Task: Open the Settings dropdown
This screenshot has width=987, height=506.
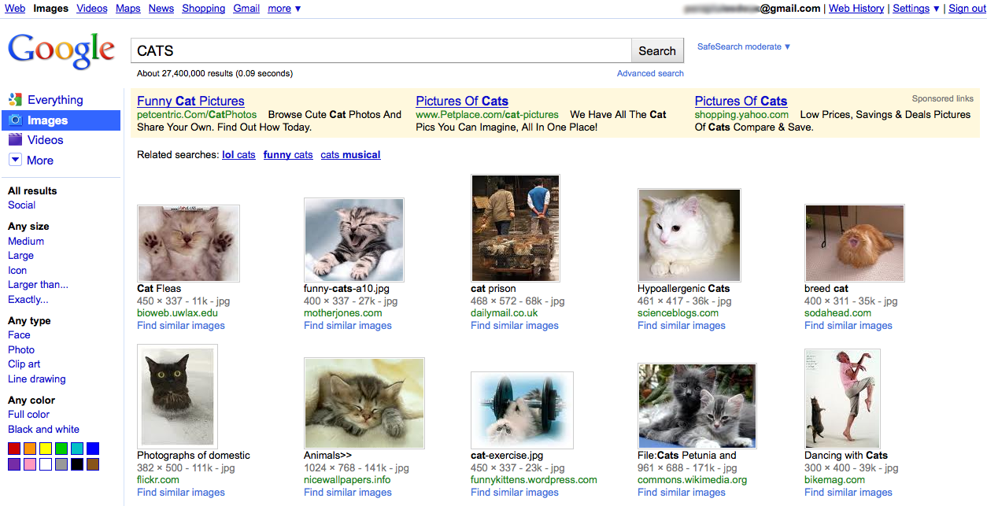Action: tap(915, 8)
